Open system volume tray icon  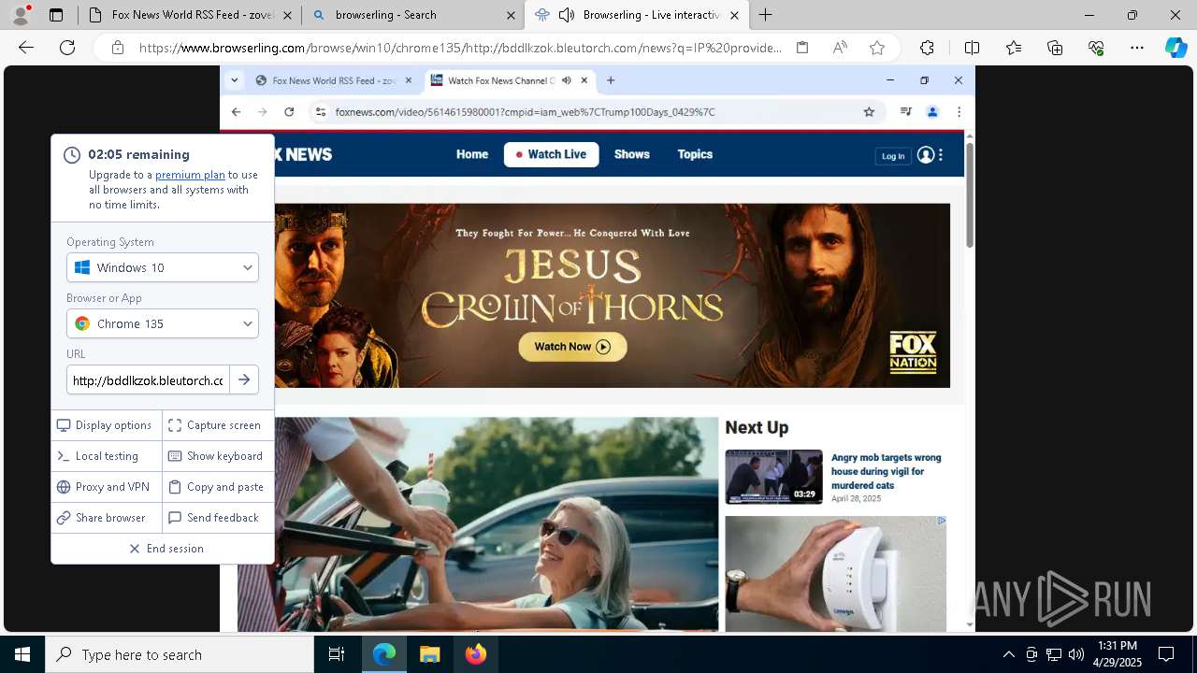(1075, 654)
